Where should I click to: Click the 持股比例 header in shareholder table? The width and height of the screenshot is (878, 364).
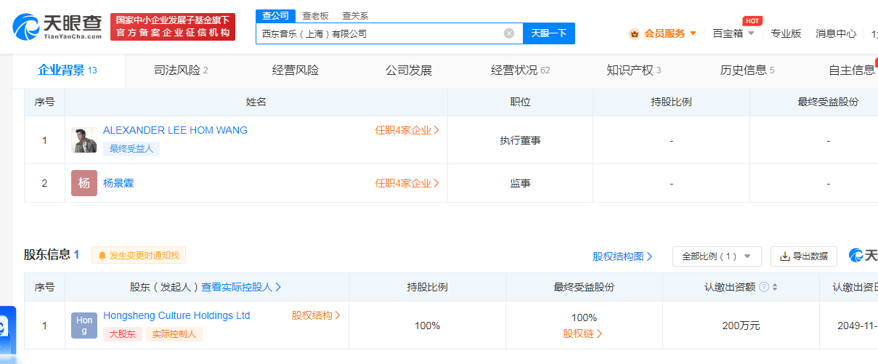427,287
